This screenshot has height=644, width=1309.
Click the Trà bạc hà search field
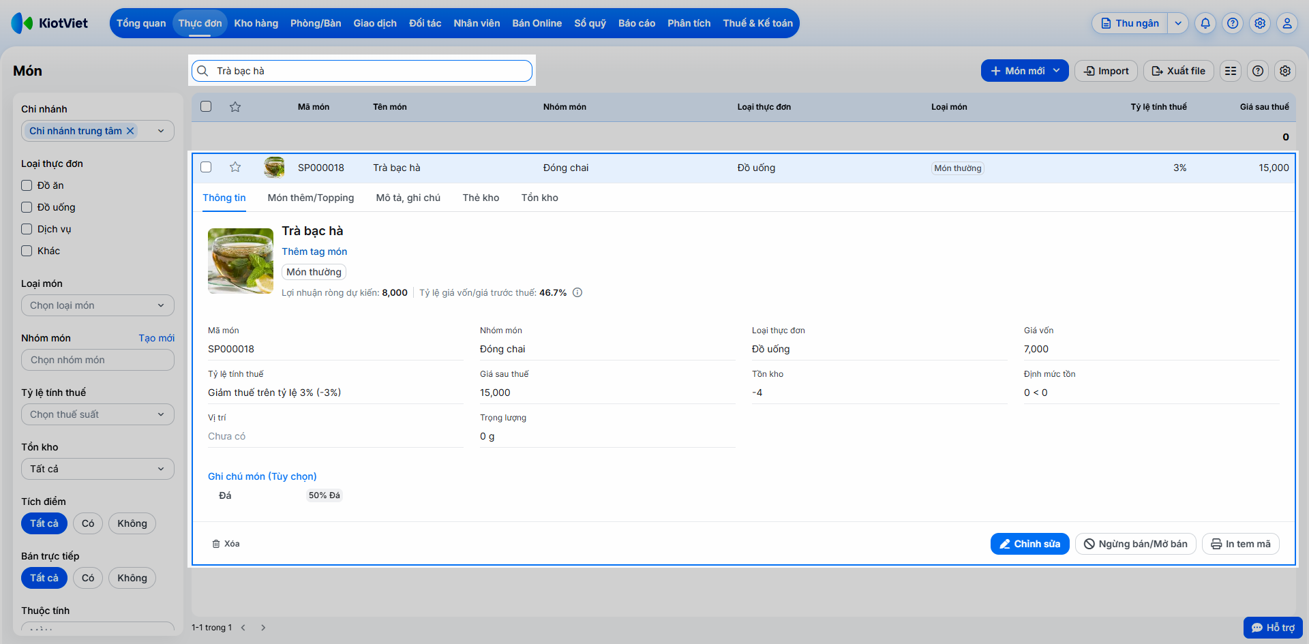[x=362, y=71]
